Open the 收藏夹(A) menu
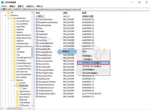The height and width of the screenshot is (110, 150). point(30,6)
